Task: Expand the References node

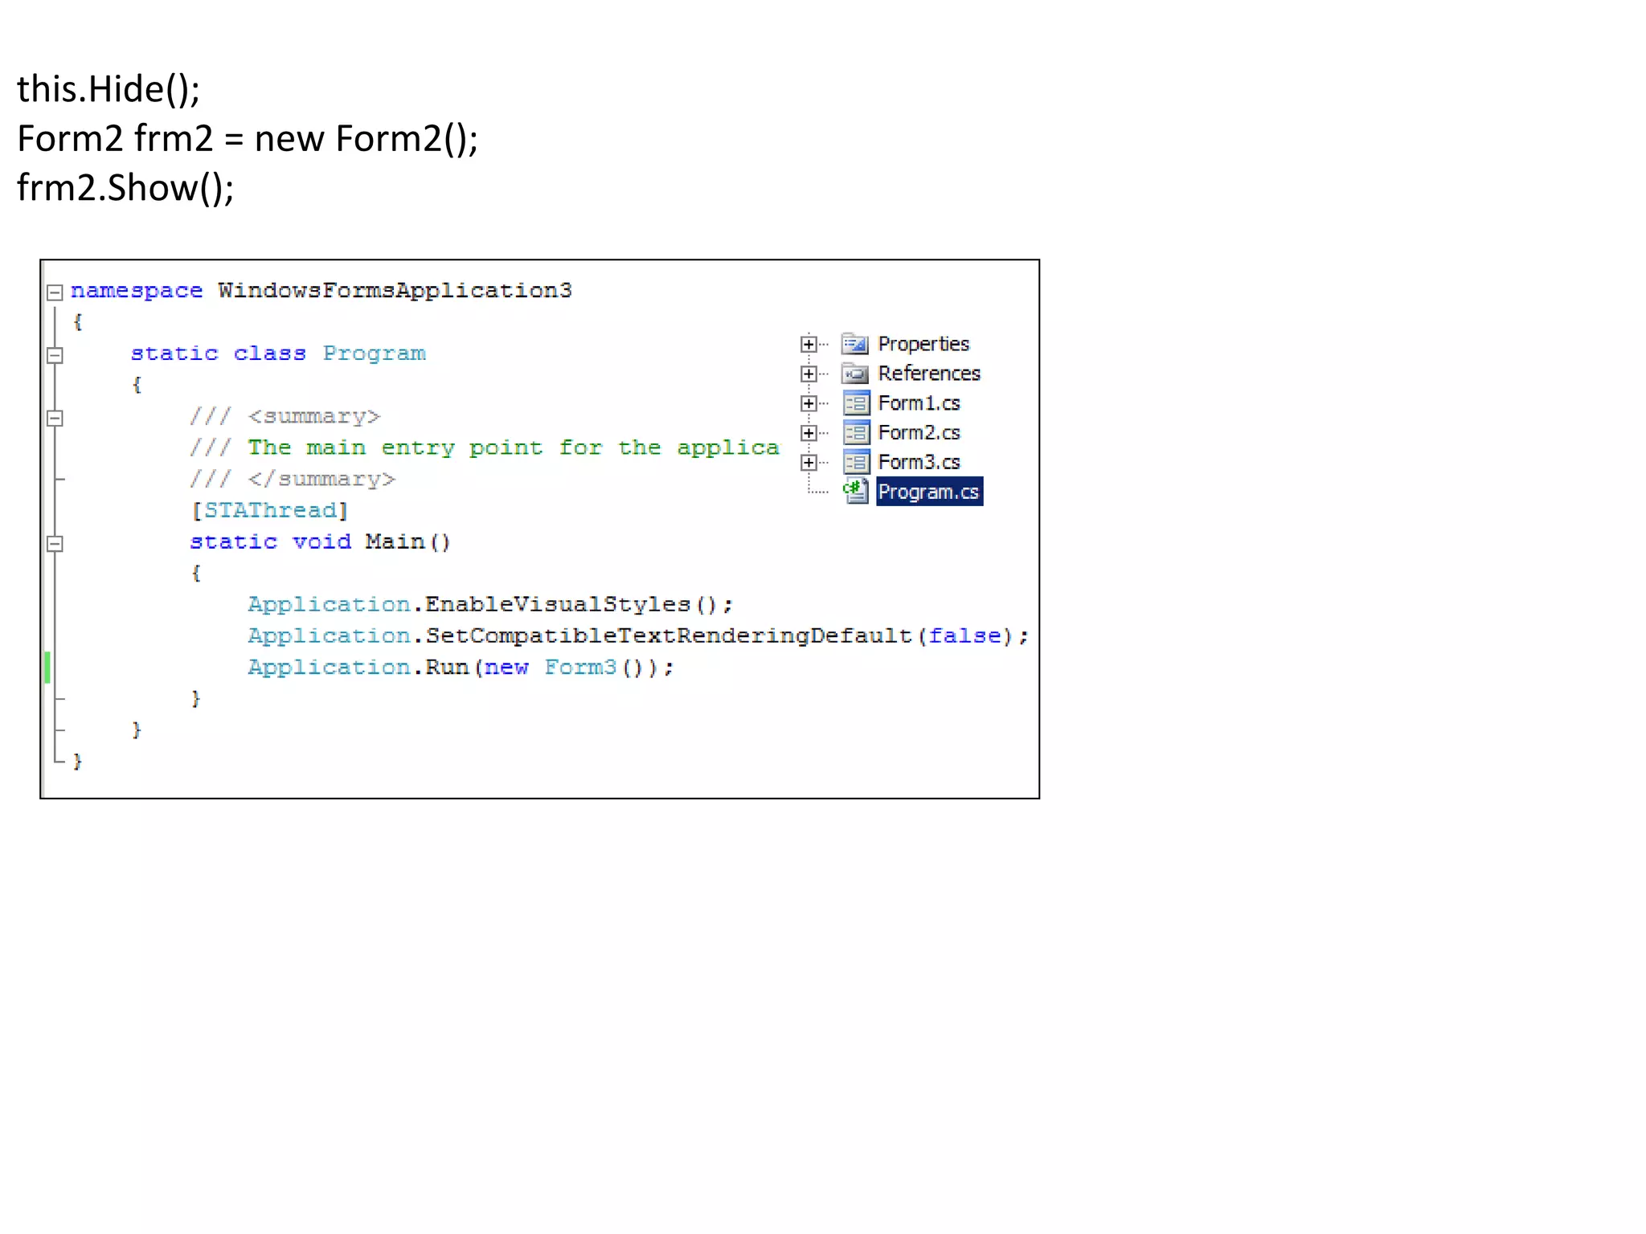Action: coord(809,374)
